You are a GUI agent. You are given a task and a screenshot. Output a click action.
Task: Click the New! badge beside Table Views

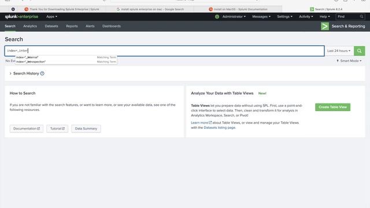(262, 94)
